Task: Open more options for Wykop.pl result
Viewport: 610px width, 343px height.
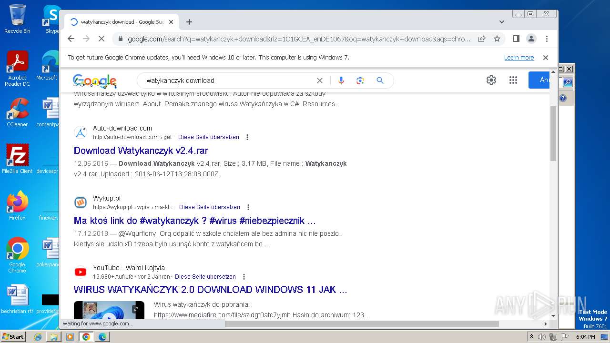Action: 248,207
